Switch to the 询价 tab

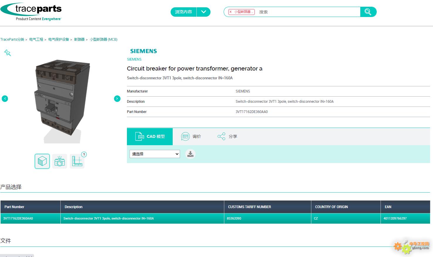(x=191, y=136)
